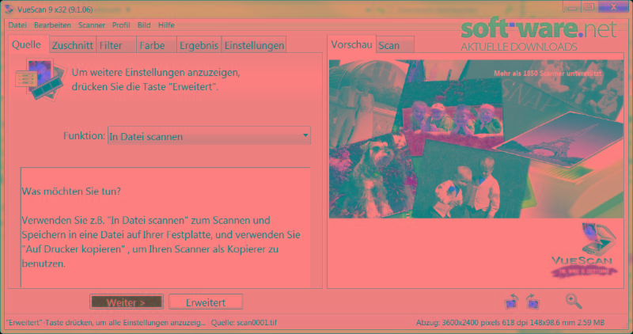This screenshot has height=334, width=633.
Task: Switch to the Ergebnis tab
Action: pos(199,45)
